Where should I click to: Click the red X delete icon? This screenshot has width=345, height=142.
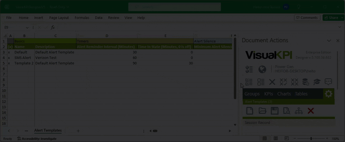(311, 111)
